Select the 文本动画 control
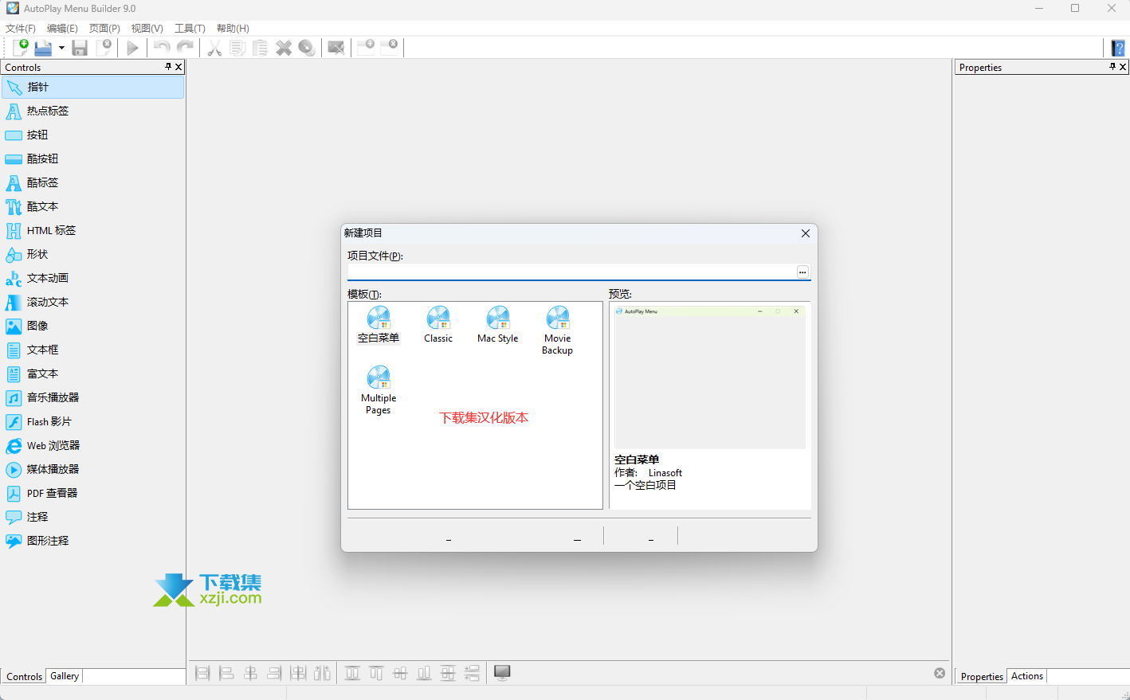The height and width of the screenshot is (700, 1130). tap(93, 278)
